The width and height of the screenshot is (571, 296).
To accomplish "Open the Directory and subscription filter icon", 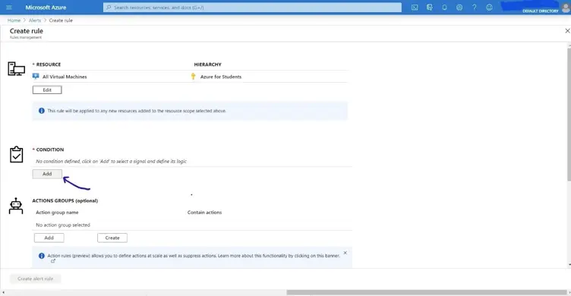I will coord(430,8).
